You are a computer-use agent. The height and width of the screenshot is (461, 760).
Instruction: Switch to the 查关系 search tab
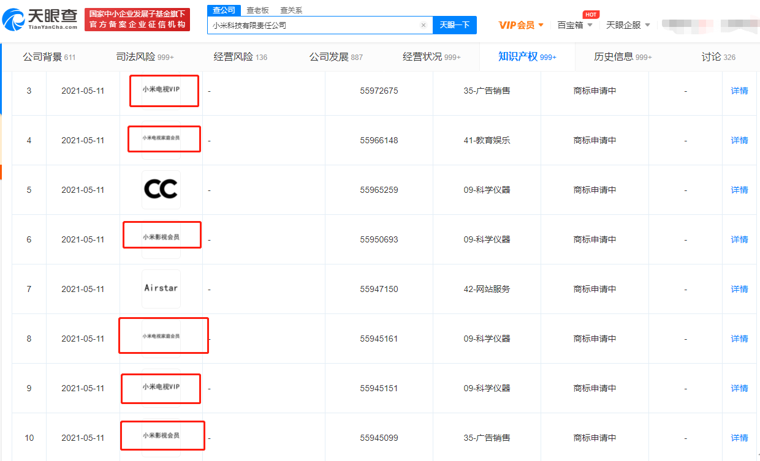pos(291,10)
